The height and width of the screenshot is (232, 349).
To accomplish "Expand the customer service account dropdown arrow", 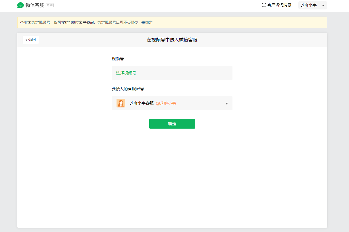I will [227, 103].
